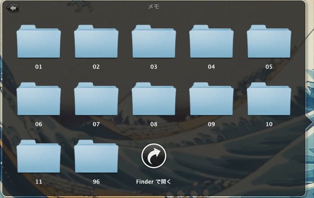Open folder 07

[x=96, y=99]
